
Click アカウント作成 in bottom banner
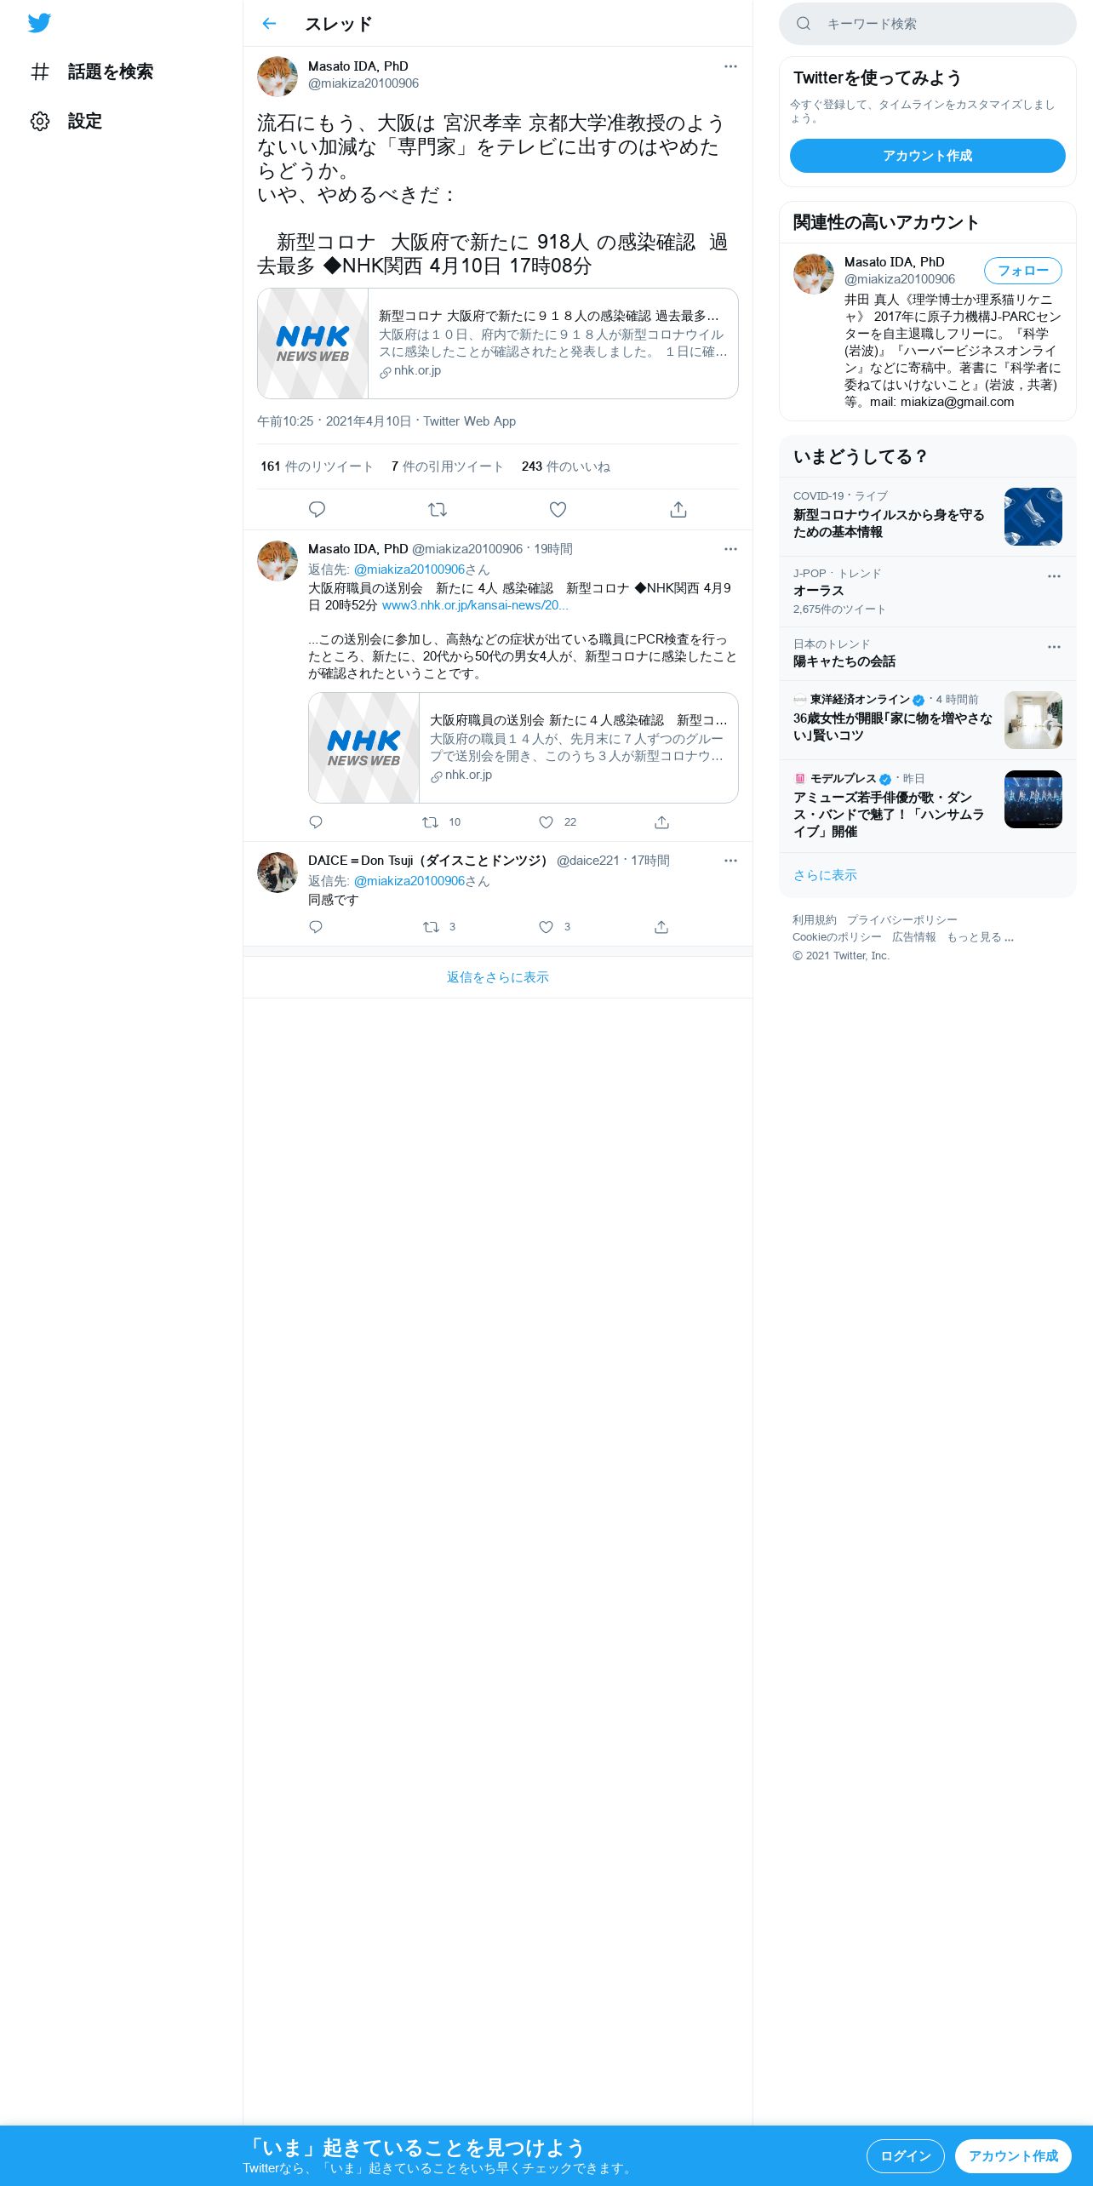pos(1013,2156)
